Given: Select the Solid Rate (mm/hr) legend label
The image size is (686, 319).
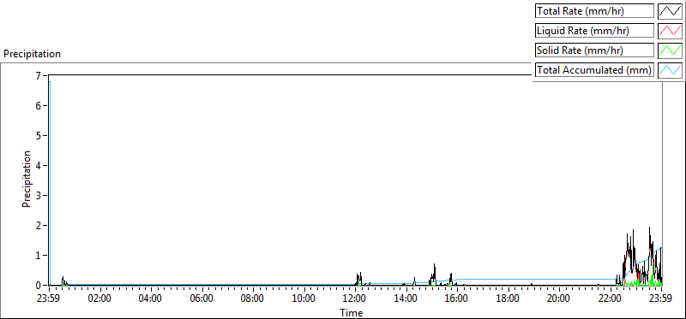Looking at the screenshot, I should [594, 50].
